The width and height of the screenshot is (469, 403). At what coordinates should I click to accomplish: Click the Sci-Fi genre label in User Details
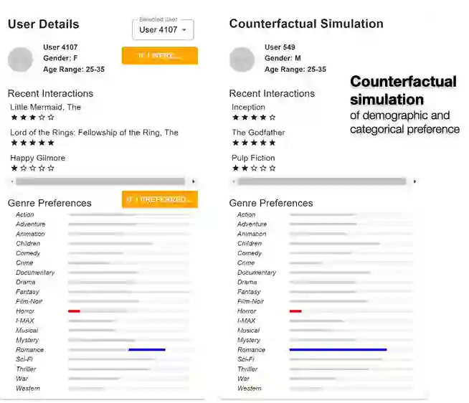[x=24, y=359]
